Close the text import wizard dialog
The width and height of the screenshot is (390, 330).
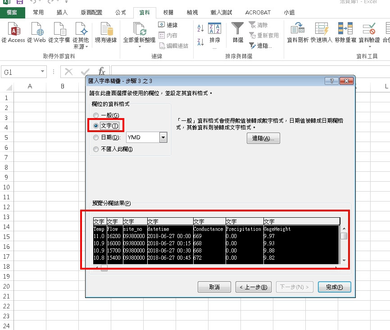[346, 81]
